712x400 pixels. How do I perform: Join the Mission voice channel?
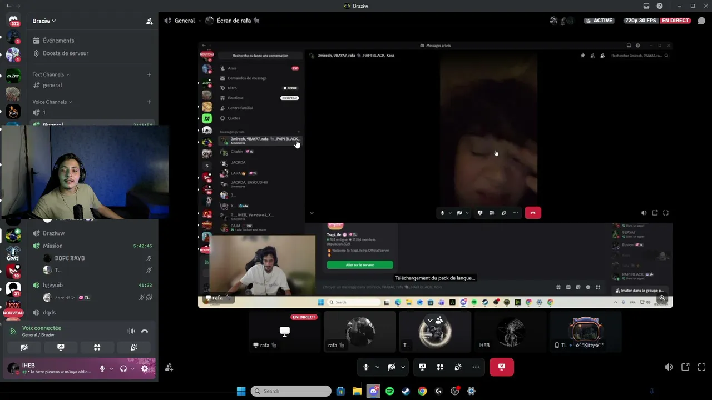(92, 246)
